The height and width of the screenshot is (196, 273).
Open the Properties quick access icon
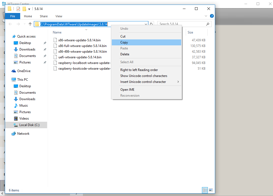coord(18,9)
